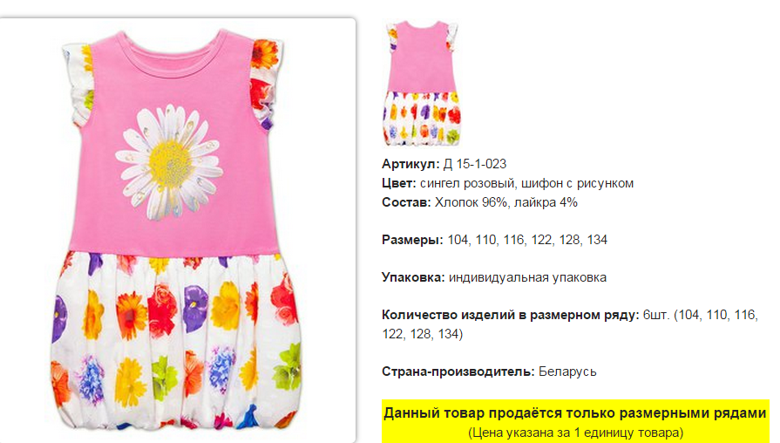Click the yellow size-row sales notice banner
The width and height of the screenshot is (780, 443).
pyautogui.click(x=575, y=421)
